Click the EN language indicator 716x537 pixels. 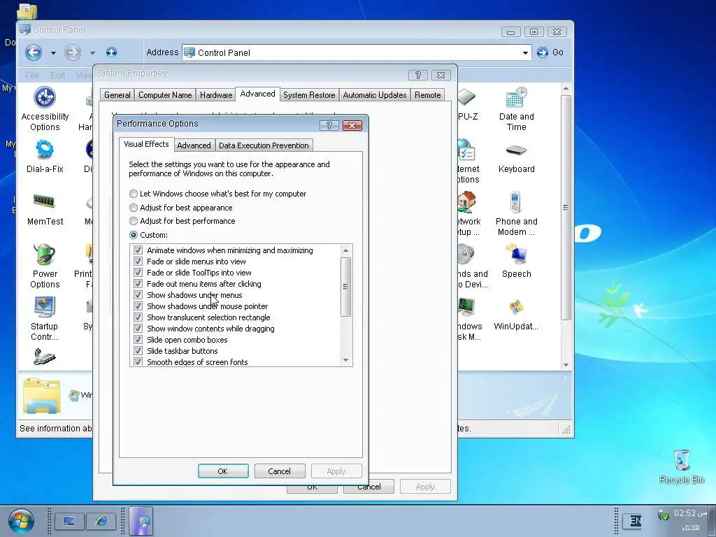635,520
